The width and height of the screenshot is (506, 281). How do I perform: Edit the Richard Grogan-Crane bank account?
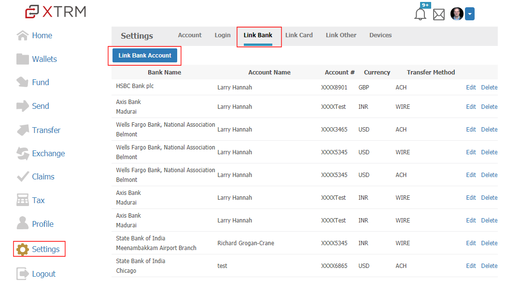click(x=471, y=243)
